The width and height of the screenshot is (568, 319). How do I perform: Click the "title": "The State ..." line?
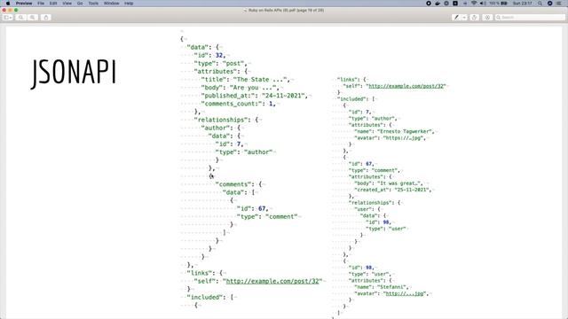point(245,80)
